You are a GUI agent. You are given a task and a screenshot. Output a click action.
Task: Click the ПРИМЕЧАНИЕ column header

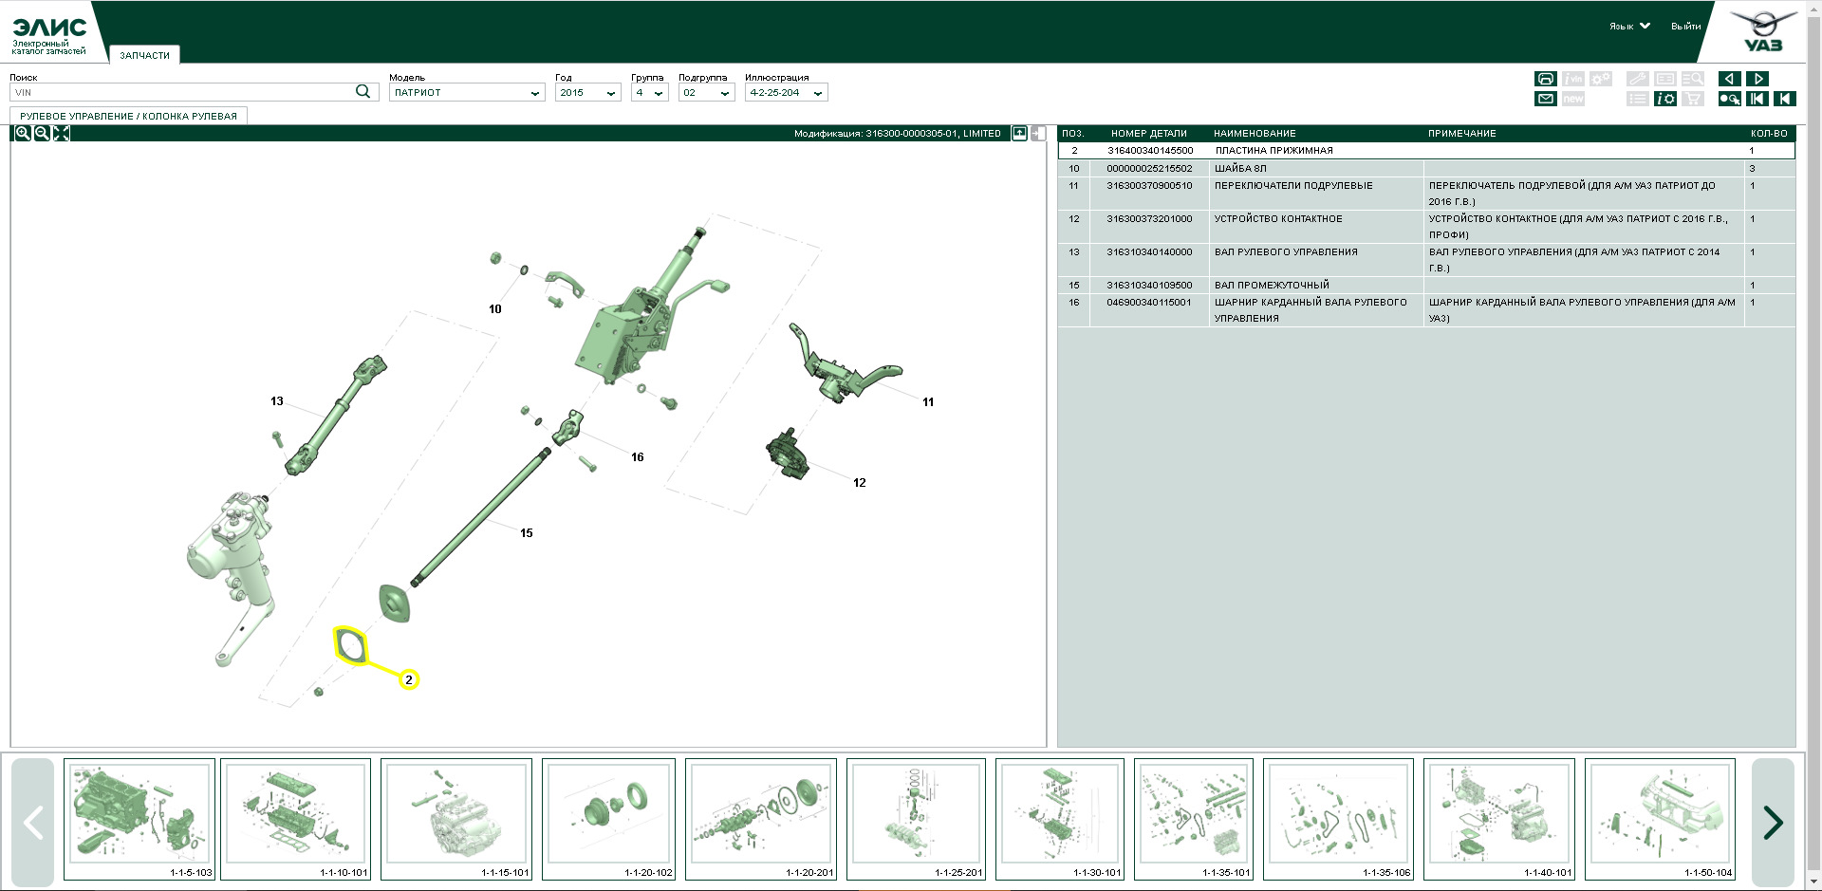1461,134
